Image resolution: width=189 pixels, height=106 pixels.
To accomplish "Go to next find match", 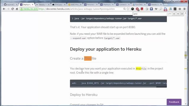I will point(178,14).
